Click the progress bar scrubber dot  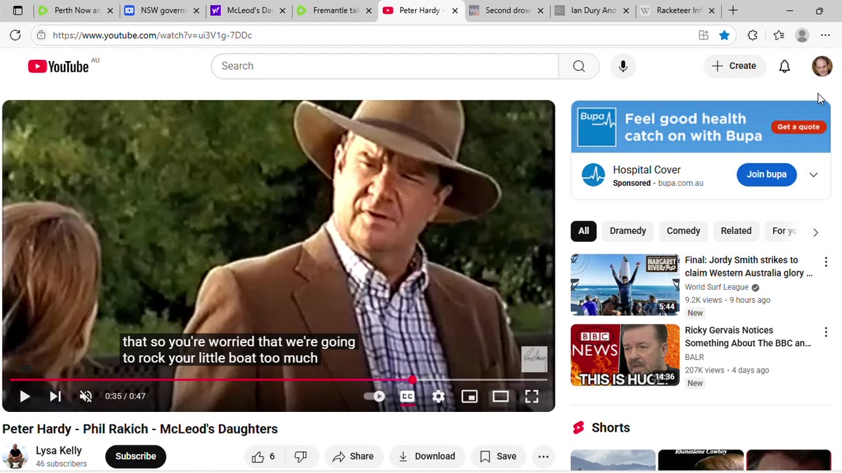[x=412, y=380]
